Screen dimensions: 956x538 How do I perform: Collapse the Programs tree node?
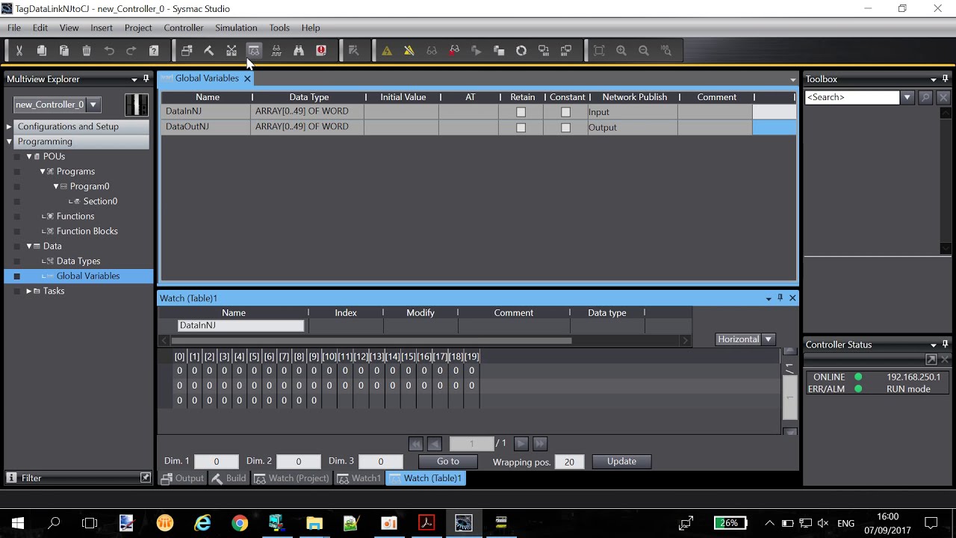click(x=43, y=171)
